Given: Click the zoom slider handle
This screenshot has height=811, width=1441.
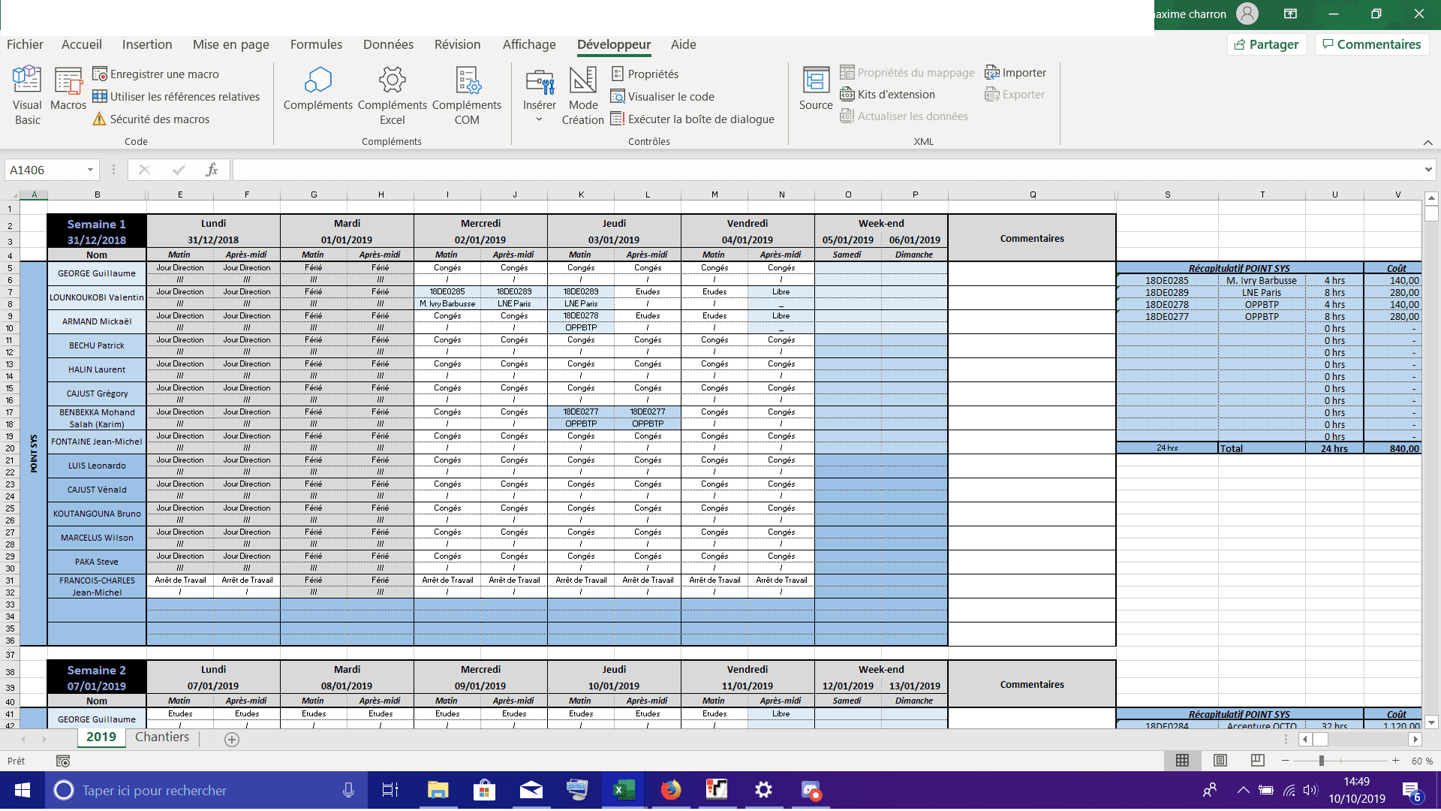Looking at the screenshot, I should [x=1321, y=761].
